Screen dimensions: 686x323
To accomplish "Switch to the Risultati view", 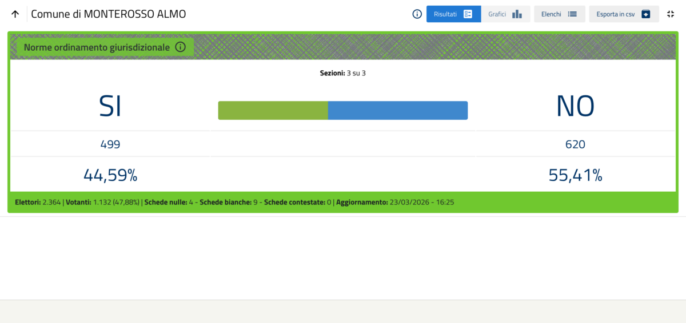I will point(446,14).
